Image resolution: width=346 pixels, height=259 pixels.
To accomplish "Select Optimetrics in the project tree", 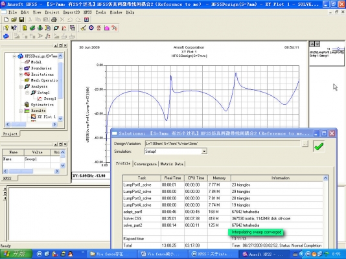I will [x=42, y=105].
